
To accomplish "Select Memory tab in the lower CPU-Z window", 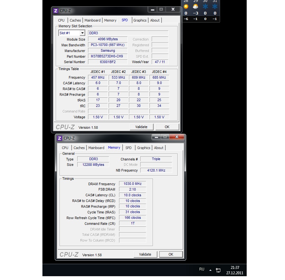I will tap(114, 147).
